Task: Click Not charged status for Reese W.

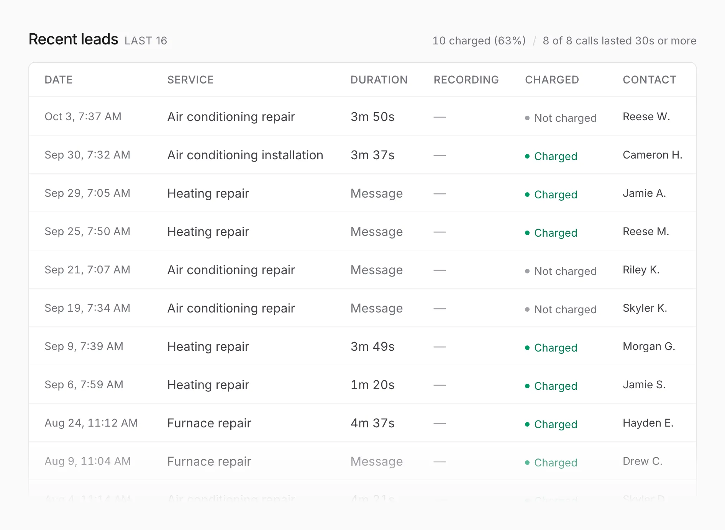Action: point(561,118)
